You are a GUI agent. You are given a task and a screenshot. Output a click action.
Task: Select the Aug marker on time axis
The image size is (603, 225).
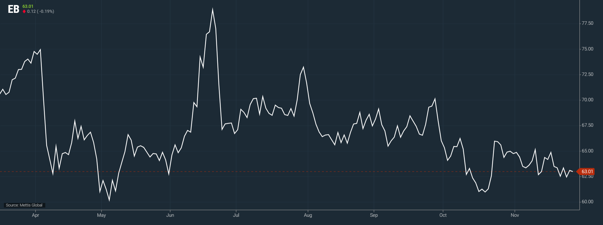click(308, 215)
